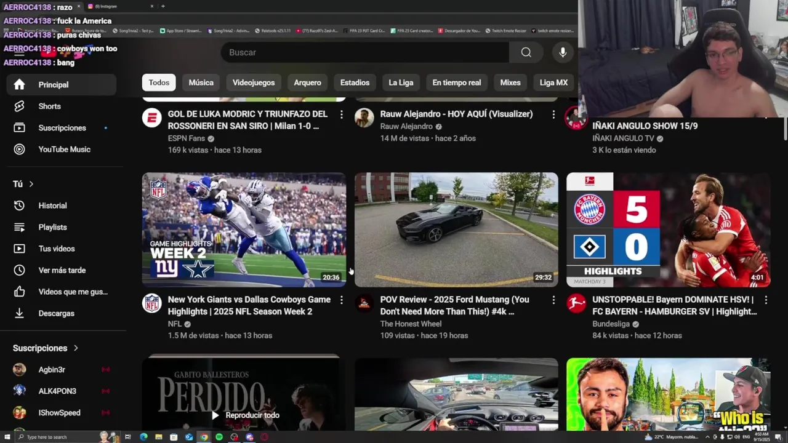Open IShowSpeed subscription channel
The height and width of the screenshot is (443, 788).
(62, 413)
